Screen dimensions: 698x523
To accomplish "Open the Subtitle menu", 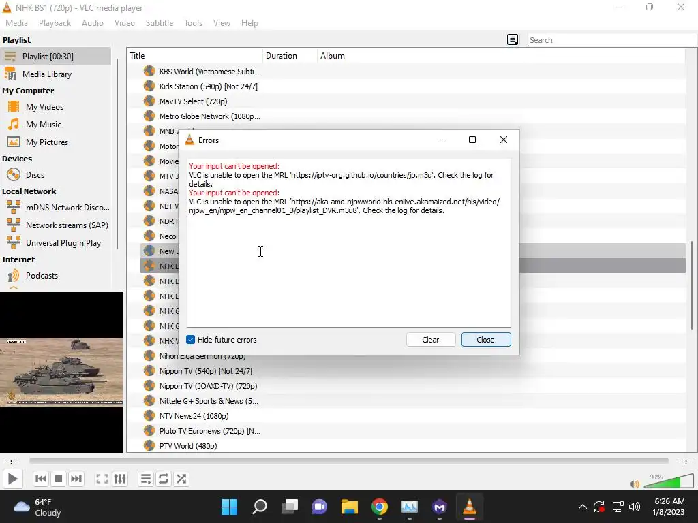I will tap(160, 23).
